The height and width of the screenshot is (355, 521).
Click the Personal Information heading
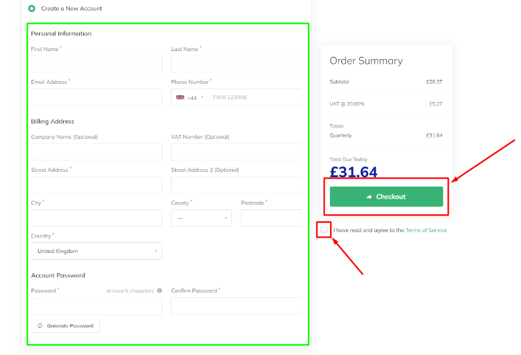61,34
